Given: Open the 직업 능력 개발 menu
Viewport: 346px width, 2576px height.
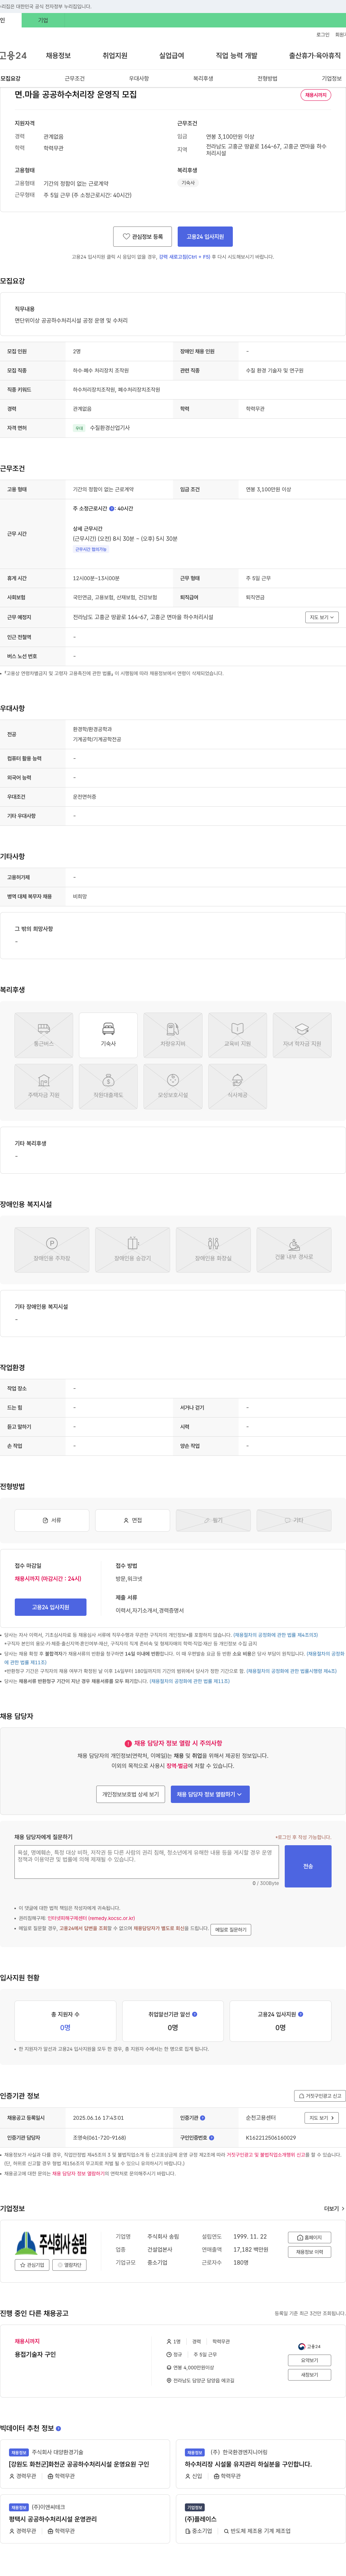Looking at the screenshot, I should (236, 56).
